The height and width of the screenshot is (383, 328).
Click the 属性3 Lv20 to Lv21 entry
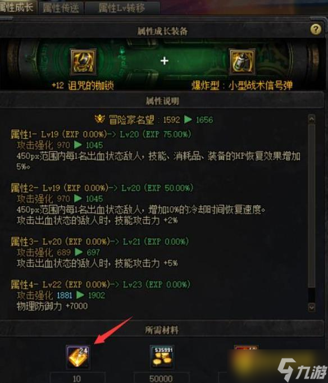click(99, 242)
